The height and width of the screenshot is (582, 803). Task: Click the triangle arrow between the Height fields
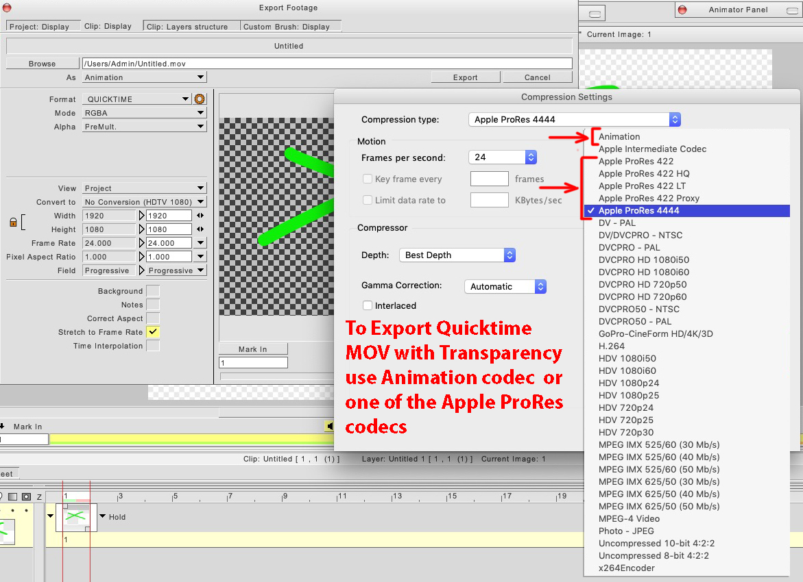tap(142, 229)
